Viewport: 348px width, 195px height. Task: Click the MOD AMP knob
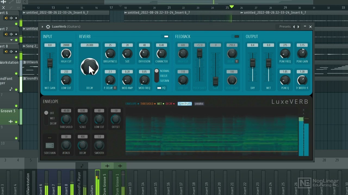[127, 80]
